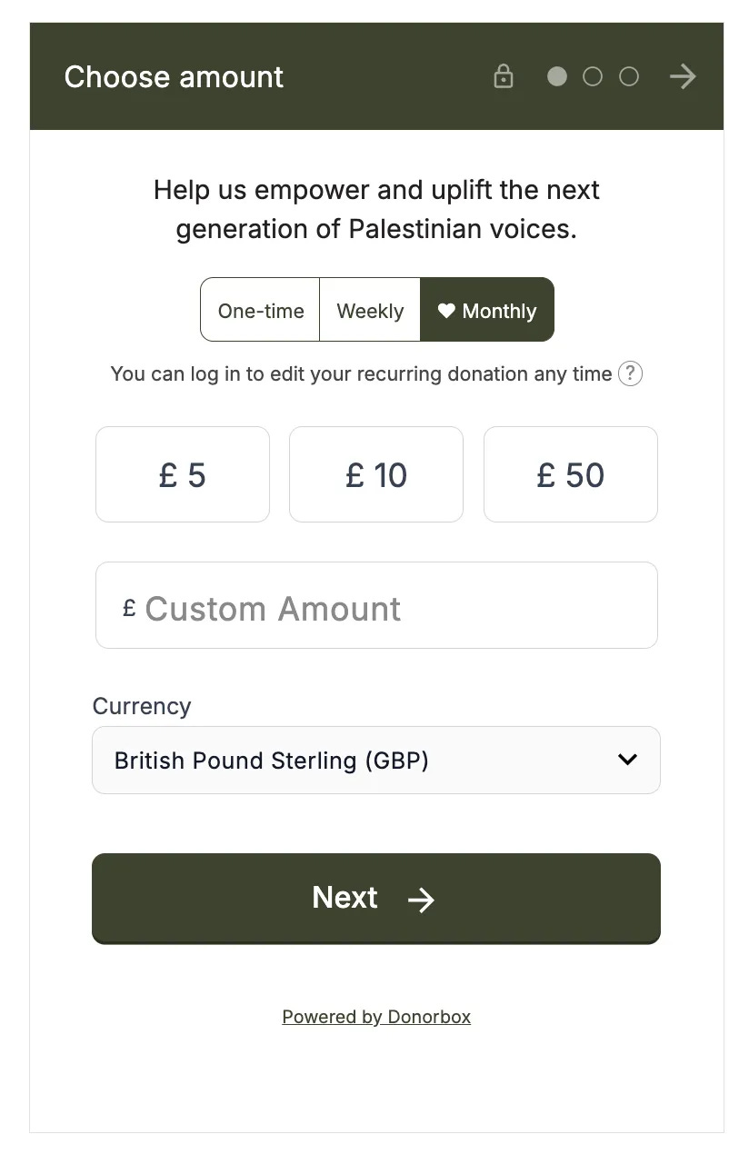Screen dimensions: 749x1154
Task: Jump to the third progress step dot
Action: click(x=629, y=76)
